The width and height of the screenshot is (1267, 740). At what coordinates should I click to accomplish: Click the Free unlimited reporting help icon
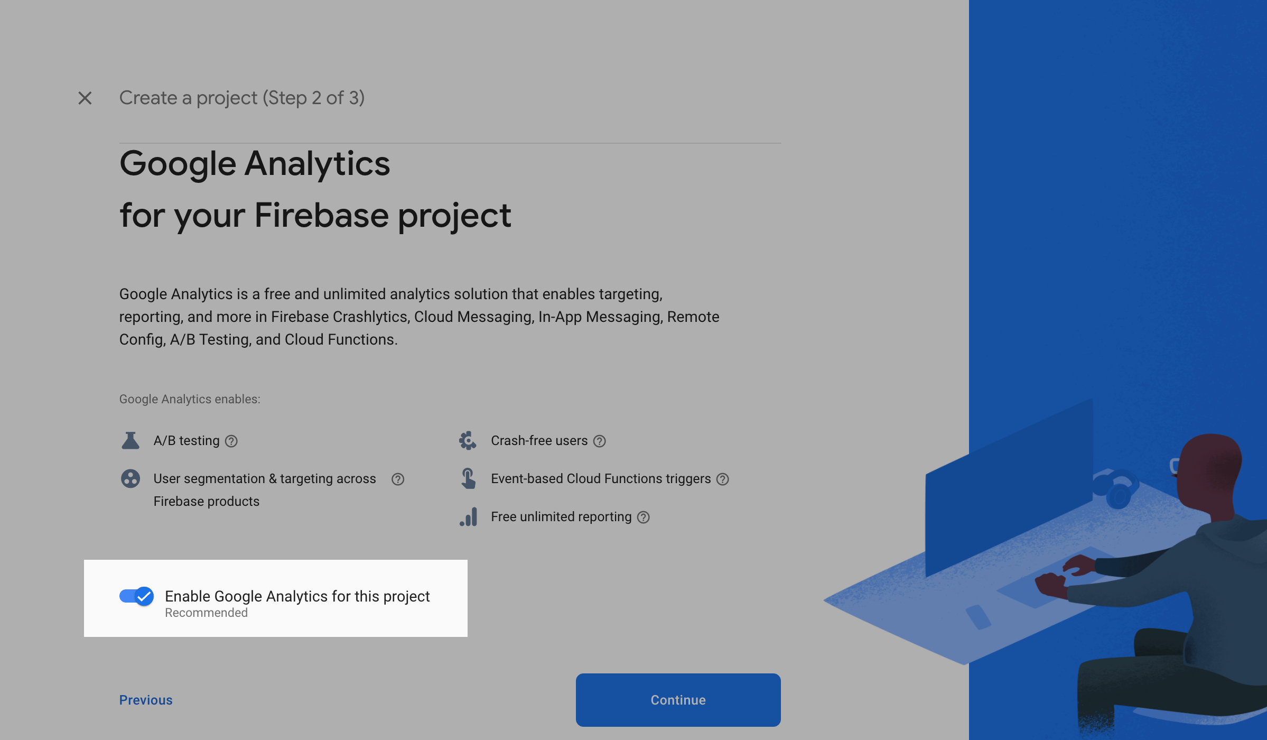[644, 517]
